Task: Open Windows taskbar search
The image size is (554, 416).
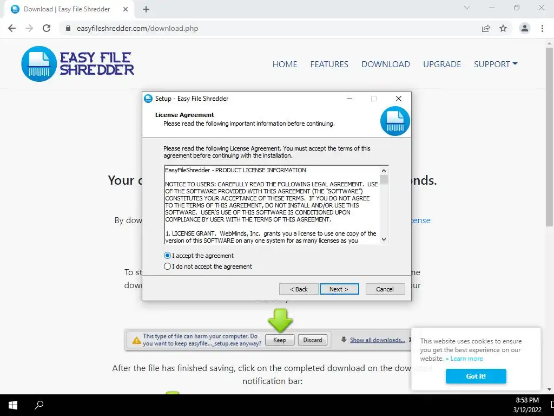Action: tap(39, 405)
